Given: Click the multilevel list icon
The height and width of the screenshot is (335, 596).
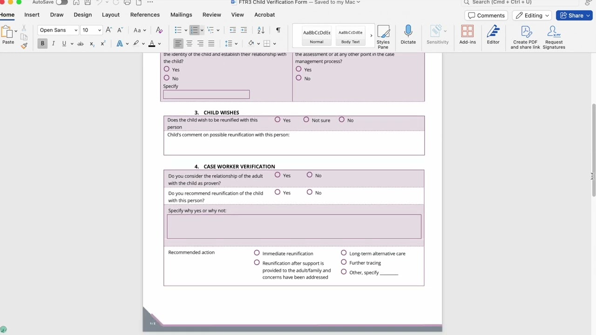Looking at the screenshot, I should click(210, 30).
